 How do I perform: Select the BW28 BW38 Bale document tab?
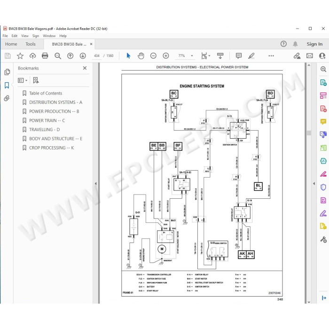point(69,44)
